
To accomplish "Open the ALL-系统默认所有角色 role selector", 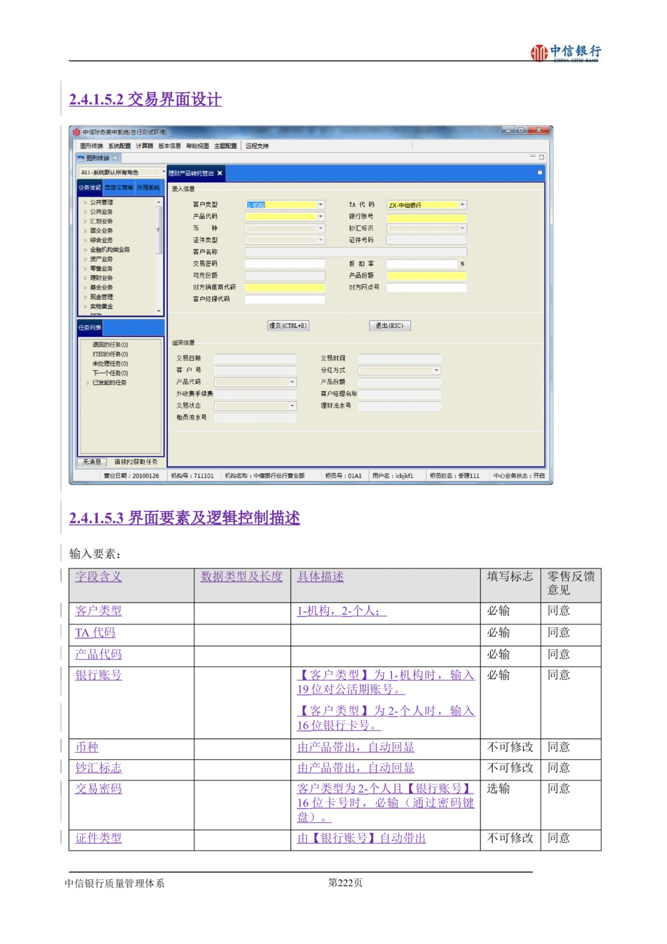I will point(121,172).
